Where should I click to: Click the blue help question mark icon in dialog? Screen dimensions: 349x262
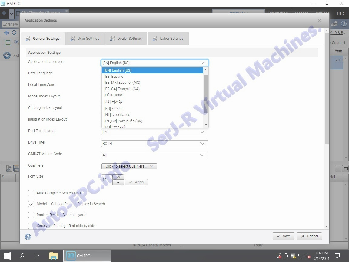(x=28, y=237)
